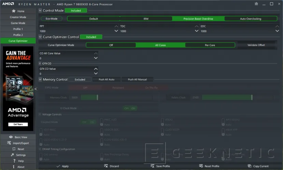Image resolution: width=283 pixels, height=170 pixels.
Task: Switch to Profile 1
Action: click(18, 29)
